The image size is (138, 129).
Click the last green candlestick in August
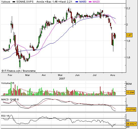click(x=115, y=36)
